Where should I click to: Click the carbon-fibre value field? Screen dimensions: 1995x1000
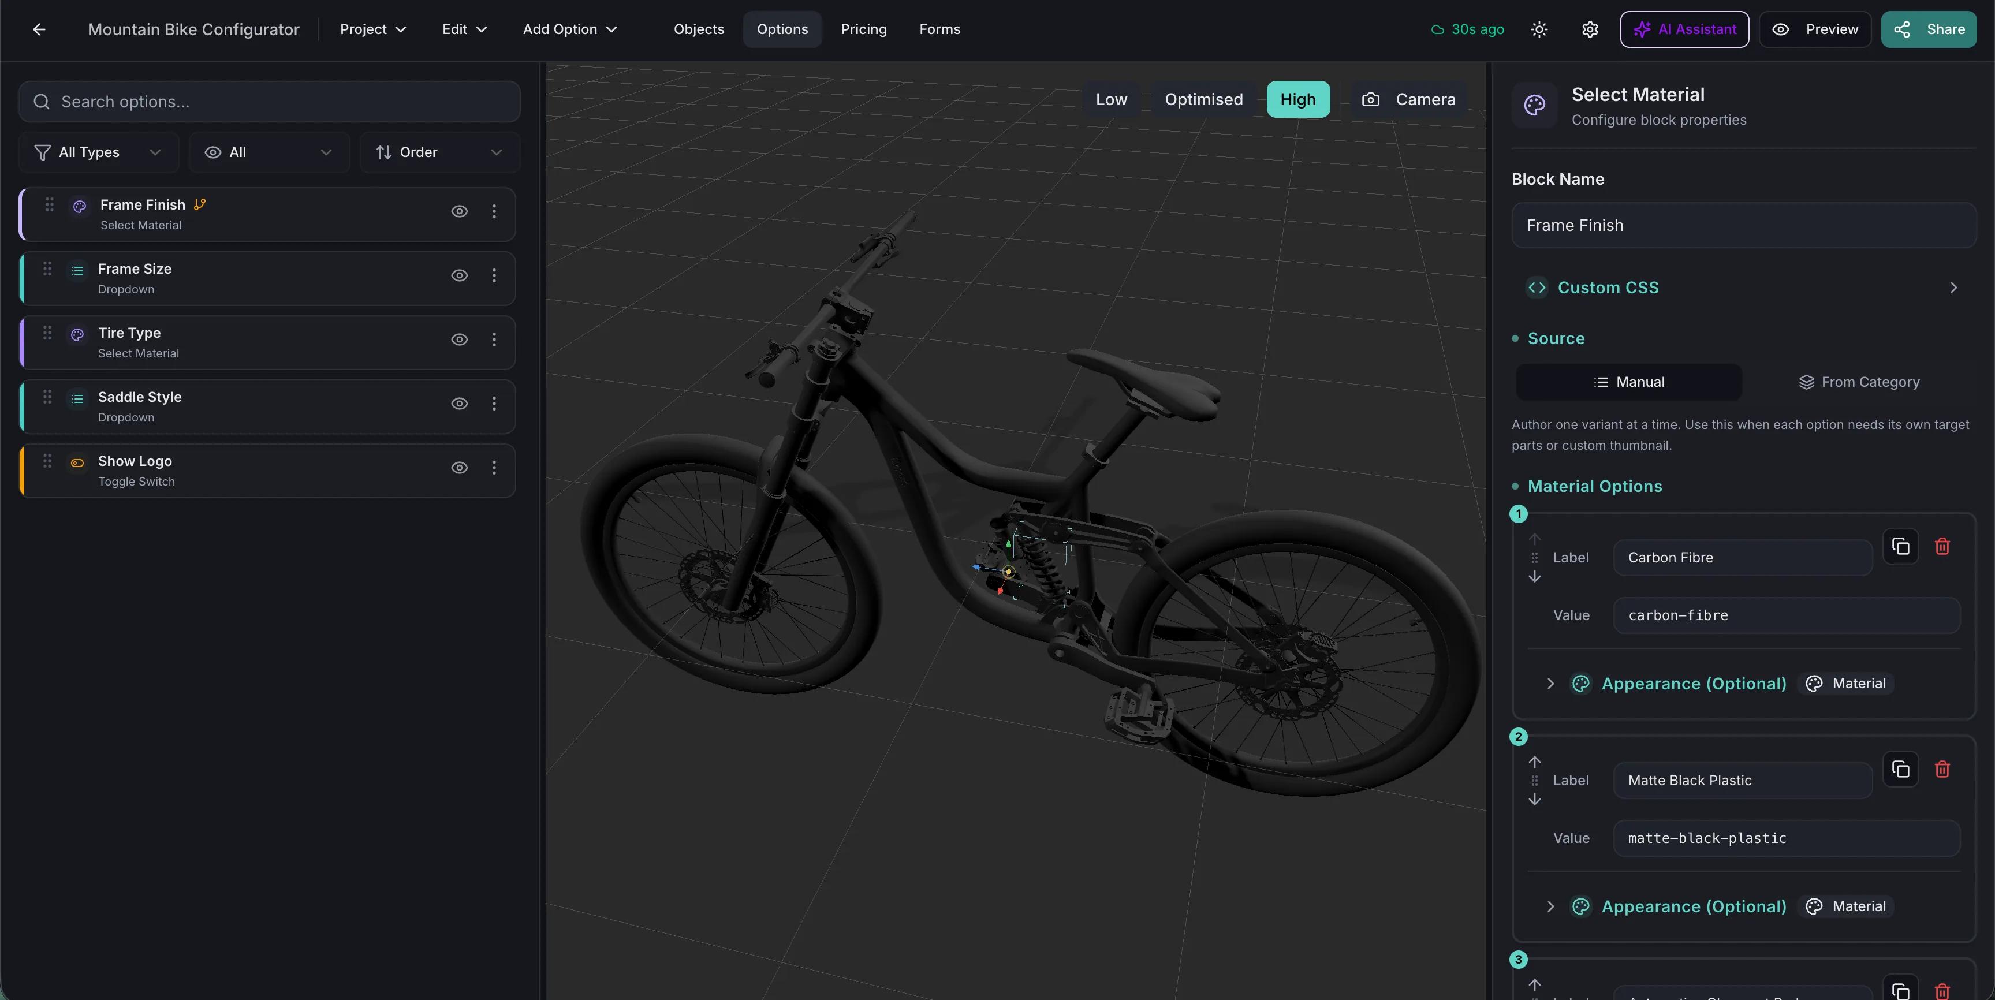click(x=1787, y=615)
